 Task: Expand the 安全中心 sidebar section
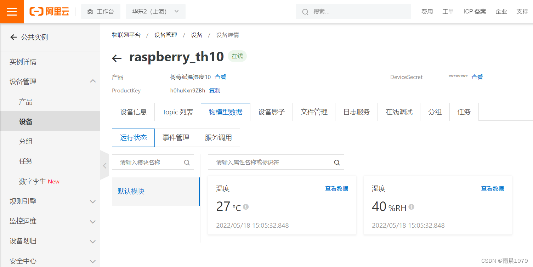pyautogui.click(x=93, y=261)
